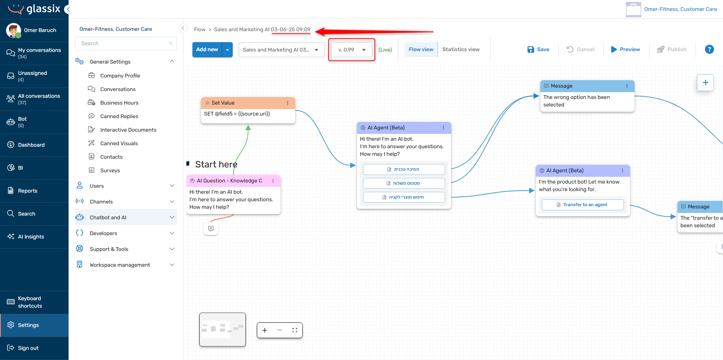The image size is (723, 360).
Task: Open the Add new dropdown arrow
Action: point(227,50)
